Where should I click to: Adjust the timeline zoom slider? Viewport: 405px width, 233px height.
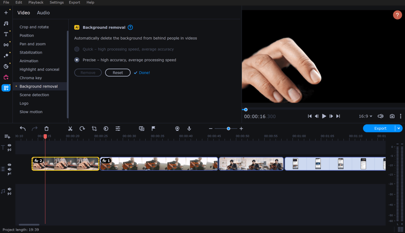[x=228, y=129]
